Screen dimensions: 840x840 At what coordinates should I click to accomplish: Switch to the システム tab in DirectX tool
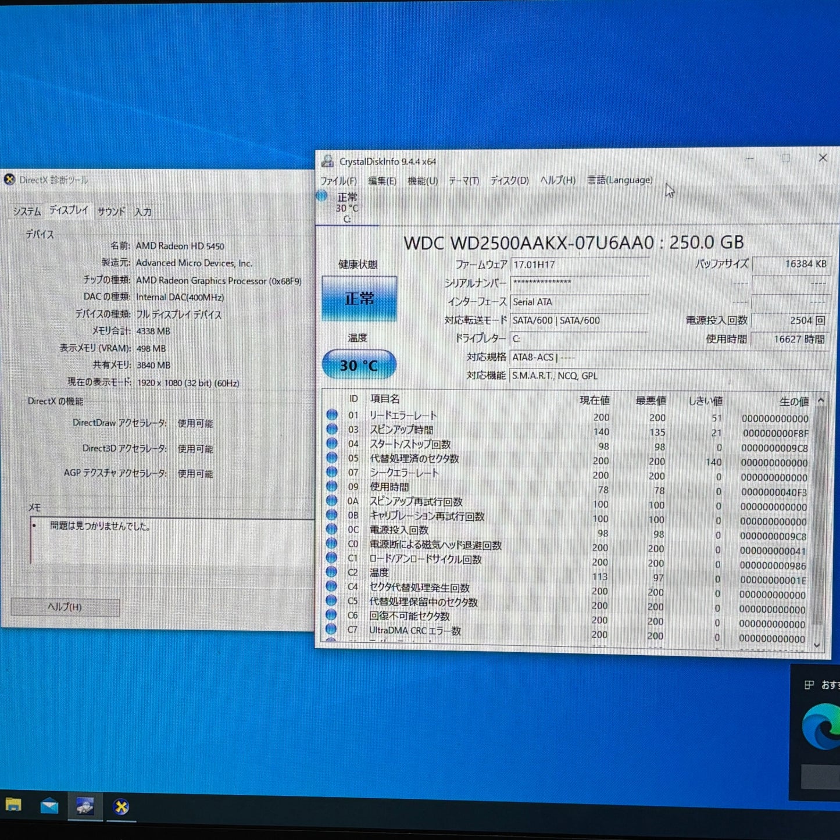[x=27, y=212]
